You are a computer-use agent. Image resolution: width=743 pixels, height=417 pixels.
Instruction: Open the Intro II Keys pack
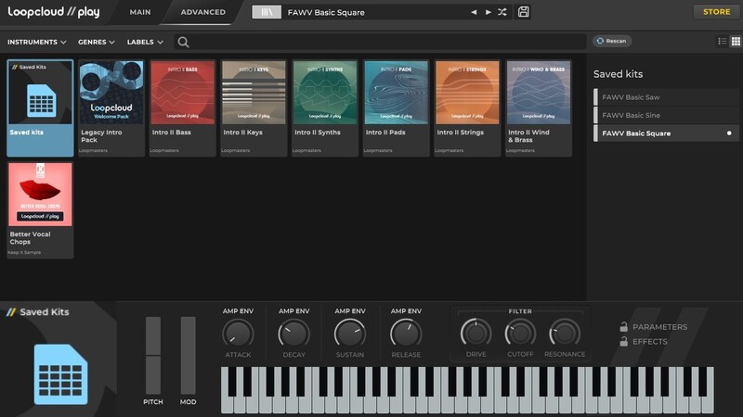click(254, 107)
